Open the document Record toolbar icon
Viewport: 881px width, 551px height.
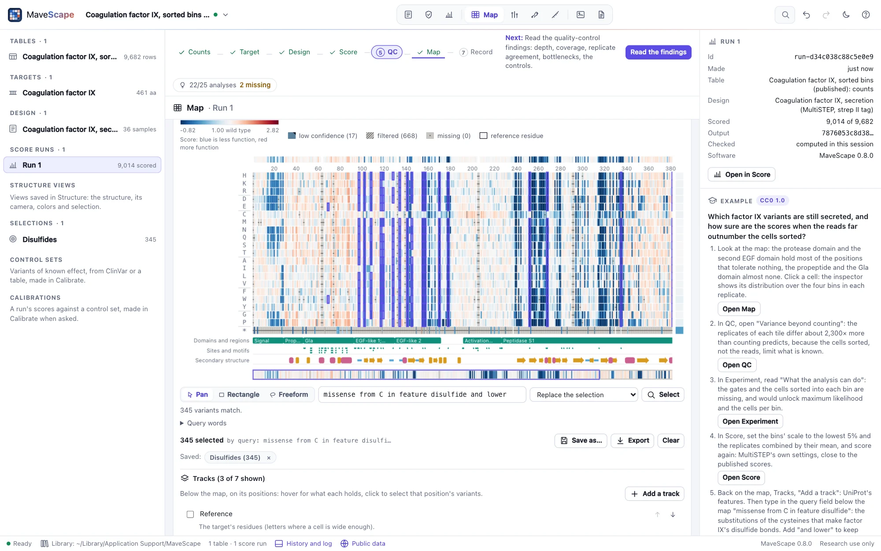(601, 15)
